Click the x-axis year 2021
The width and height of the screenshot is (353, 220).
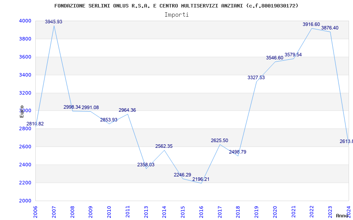click(293, 212)
